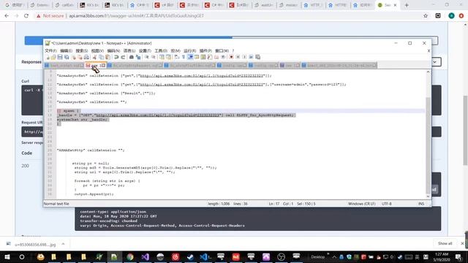The height and width of the screenshot is (263, 468).
Task: Click the Chrome address bar URL
Action: tap(137, 16)
